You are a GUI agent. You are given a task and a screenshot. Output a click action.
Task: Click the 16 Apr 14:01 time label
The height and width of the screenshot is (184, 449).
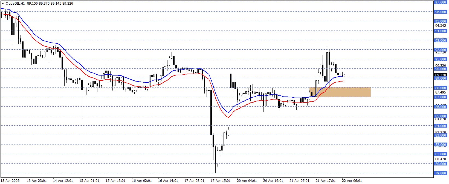[168, 181]
